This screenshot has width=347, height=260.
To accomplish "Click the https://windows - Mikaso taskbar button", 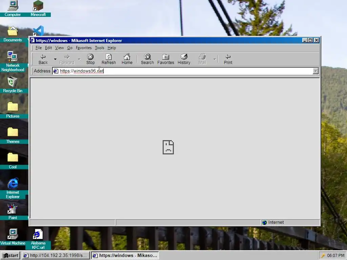I will (125, 256).
